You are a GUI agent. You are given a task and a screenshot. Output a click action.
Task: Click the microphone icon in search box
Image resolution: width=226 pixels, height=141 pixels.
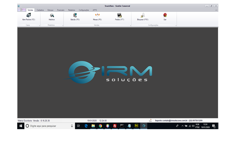(72, 126)
